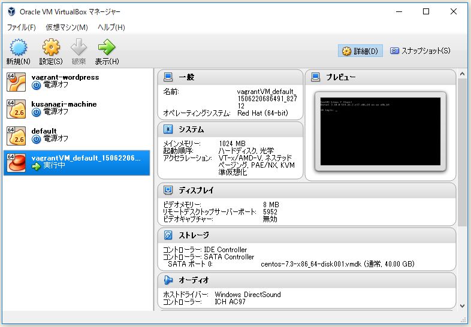
Task: Click the VM preview screen thumbnail
Action: pos(381,132)
